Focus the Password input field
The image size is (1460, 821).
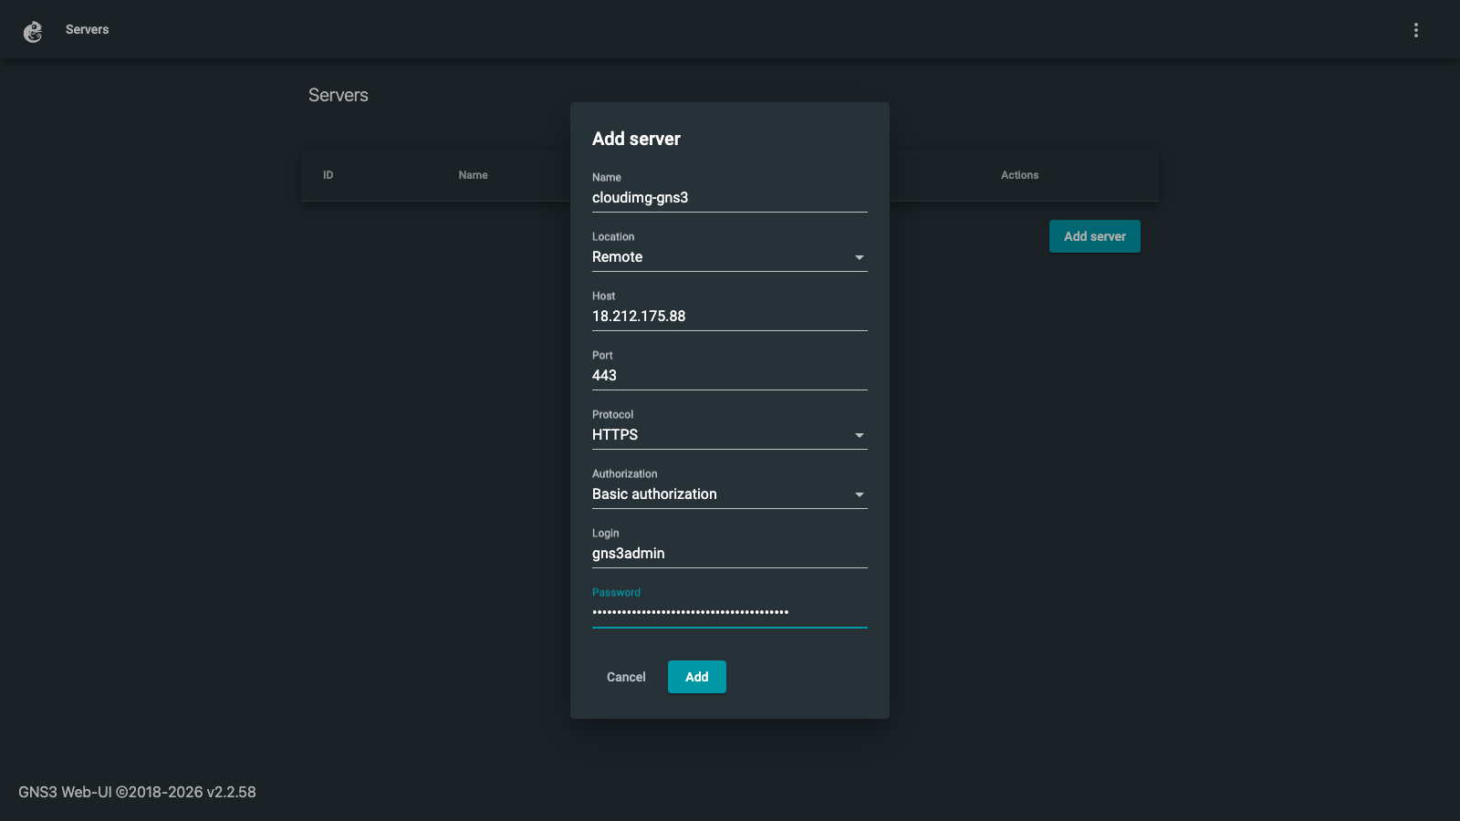[x=730, y=613]
